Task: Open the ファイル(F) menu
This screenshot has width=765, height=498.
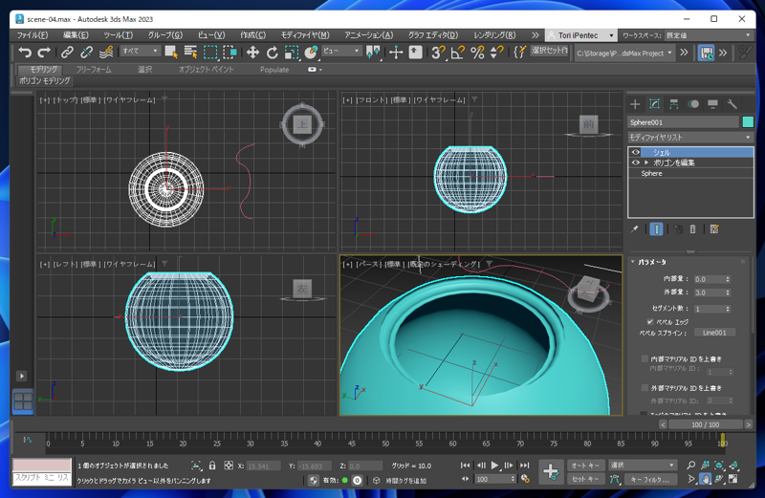Action: (33, 35)
